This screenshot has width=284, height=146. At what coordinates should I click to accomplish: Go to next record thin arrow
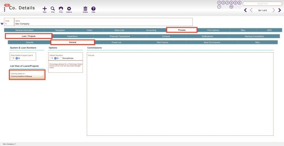[x=274, y=10]
